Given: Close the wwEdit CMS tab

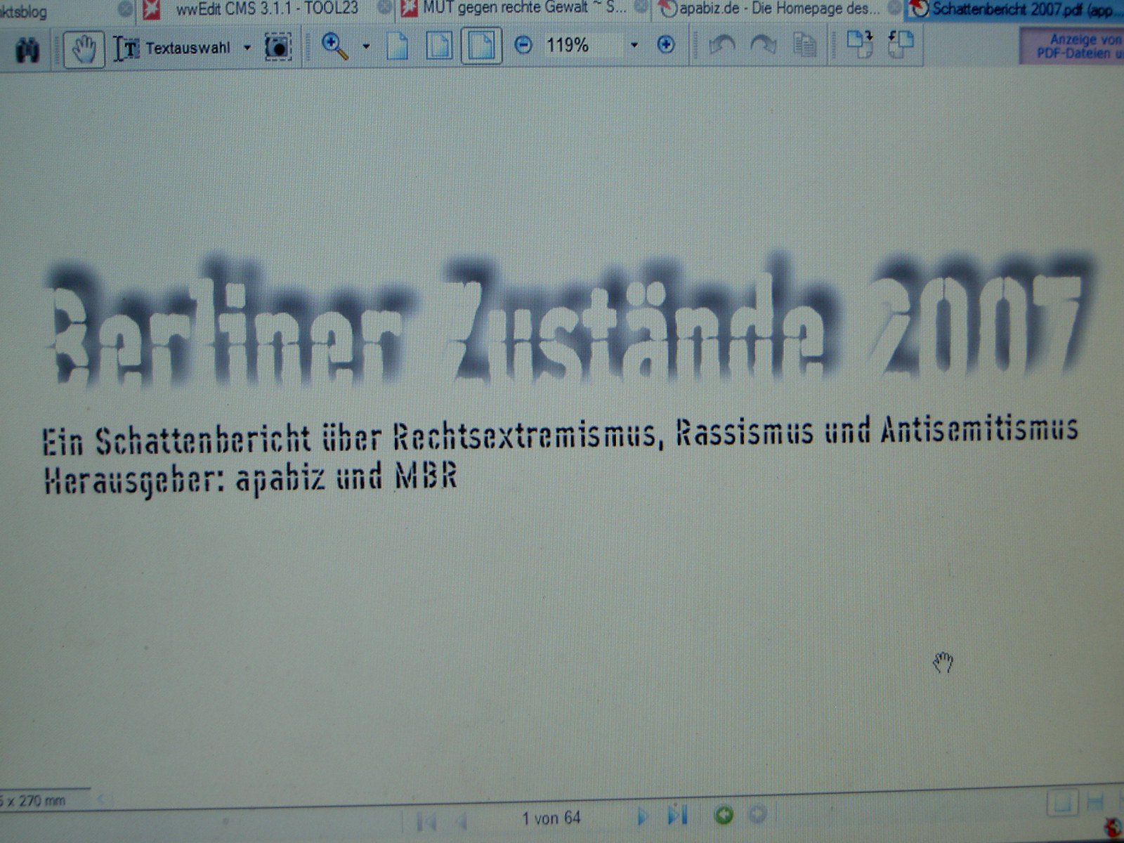Looking at the screenshot, I should coord(384,8).
